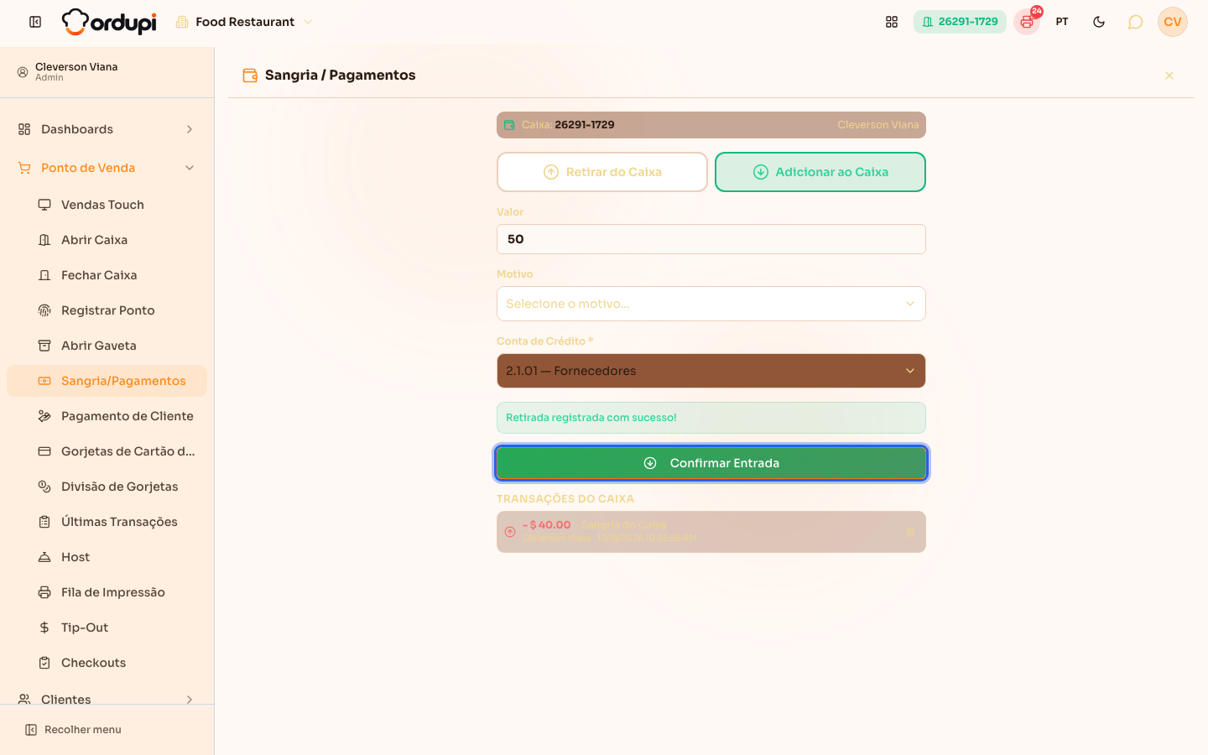Open Últimas Transações menu item

point(107,522)
